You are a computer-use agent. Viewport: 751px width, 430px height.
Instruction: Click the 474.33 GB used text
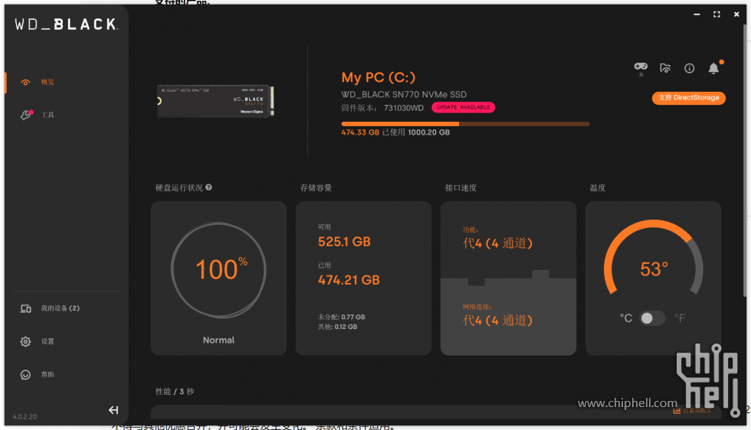360,132
